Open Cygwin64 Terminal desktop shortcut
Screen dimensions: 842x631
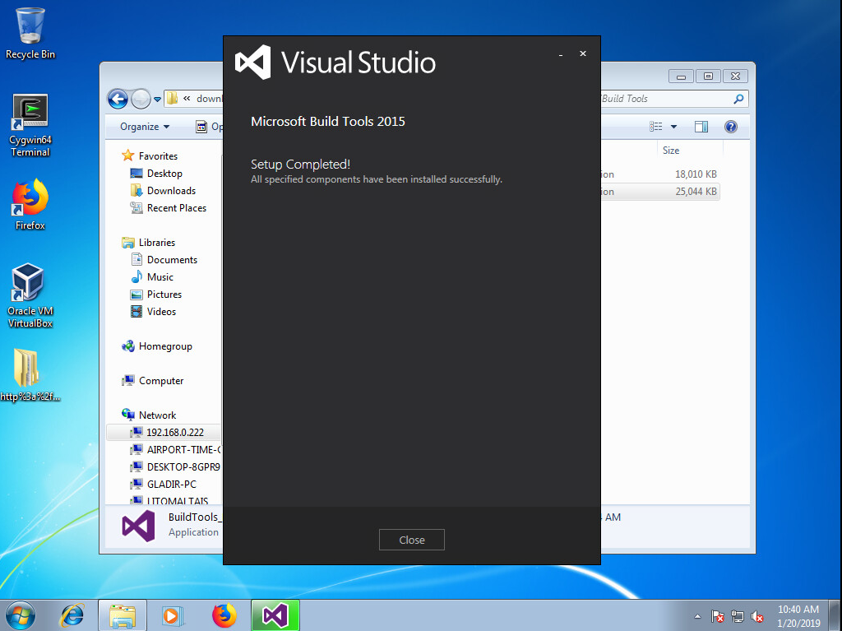(x=30, y=123)
